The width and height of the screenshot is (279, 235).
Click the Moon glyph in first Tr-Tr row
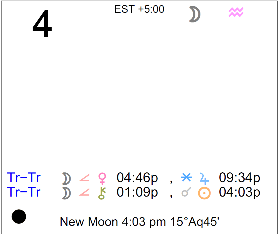[x=66, y=179]
